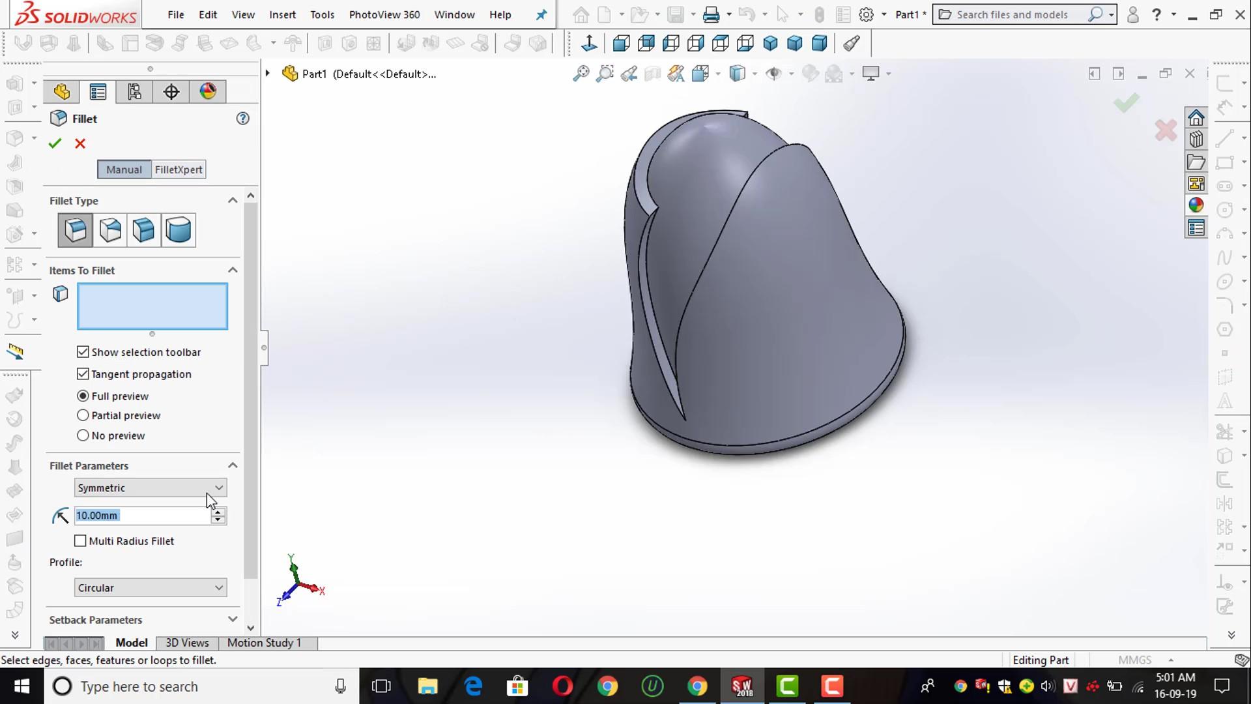Click the green checkmark to accept fillet
The image size is (1251, 704).
coord(55,143)
